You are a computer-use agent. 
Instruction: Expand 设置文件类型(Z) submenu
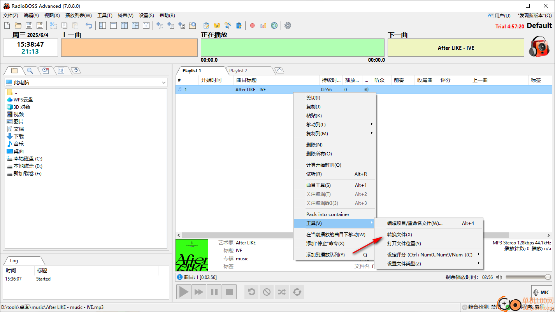(x=429, y=263)
